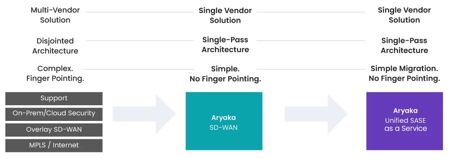Click the rightmost Single-Pass Architecture label
This screenshot has width=450, height=159.
(404, 45)
